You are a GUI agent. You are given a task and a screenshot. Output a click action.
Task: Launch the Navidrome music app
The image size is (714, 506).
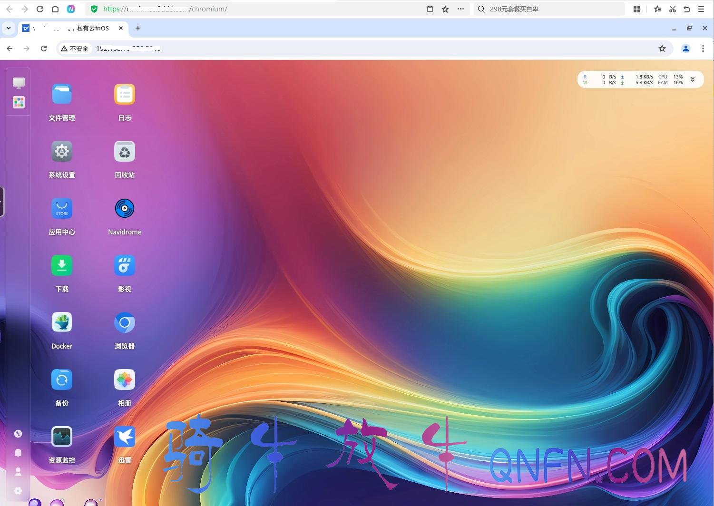pos(125,209)
